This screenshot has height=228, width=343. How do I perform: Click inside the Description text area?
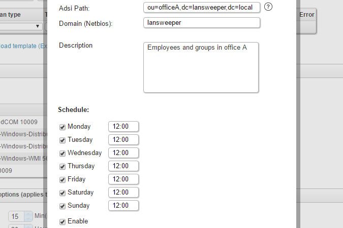point(201,67)
